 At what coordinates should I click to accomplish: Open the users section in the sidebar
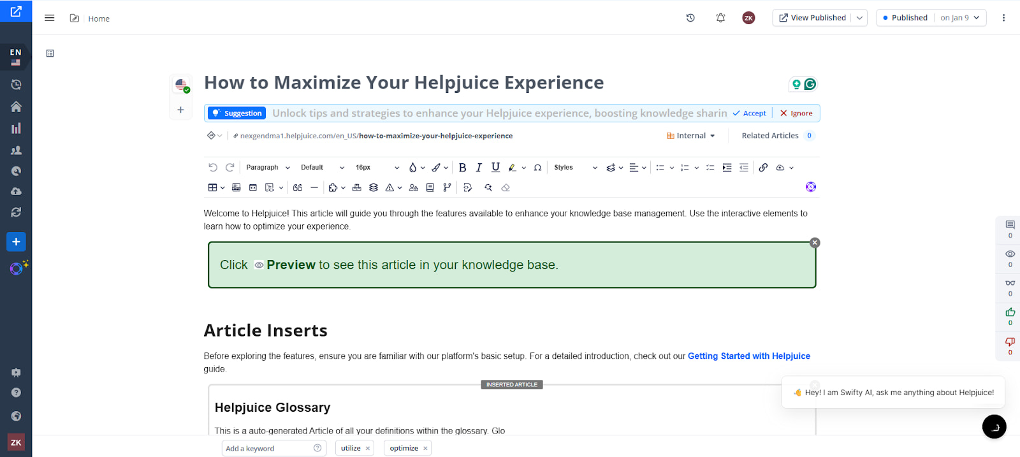coord(16,150)
